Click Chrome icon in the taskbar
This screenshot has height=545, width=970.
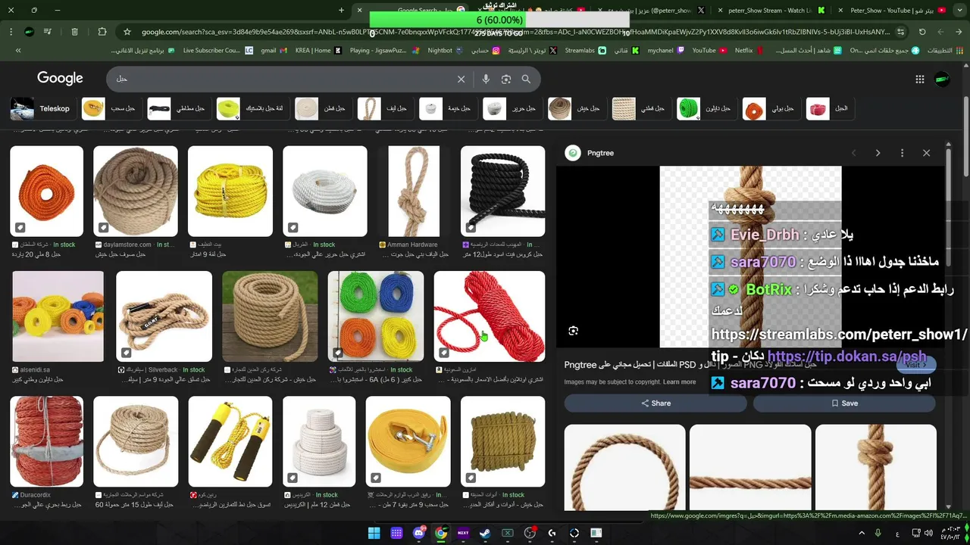(440, 533)
